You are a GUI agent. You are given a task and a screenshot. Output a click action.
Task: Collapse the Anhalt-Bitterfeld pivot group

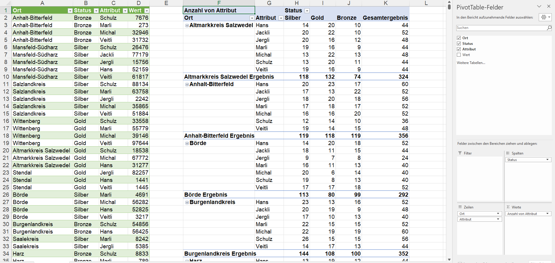tap(187, 84)
